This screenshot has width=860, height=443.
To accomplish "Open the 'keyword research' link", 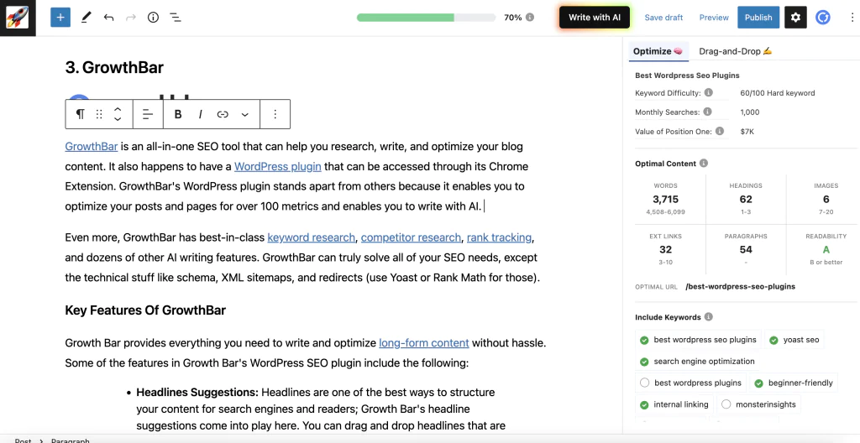I will 311,237.
